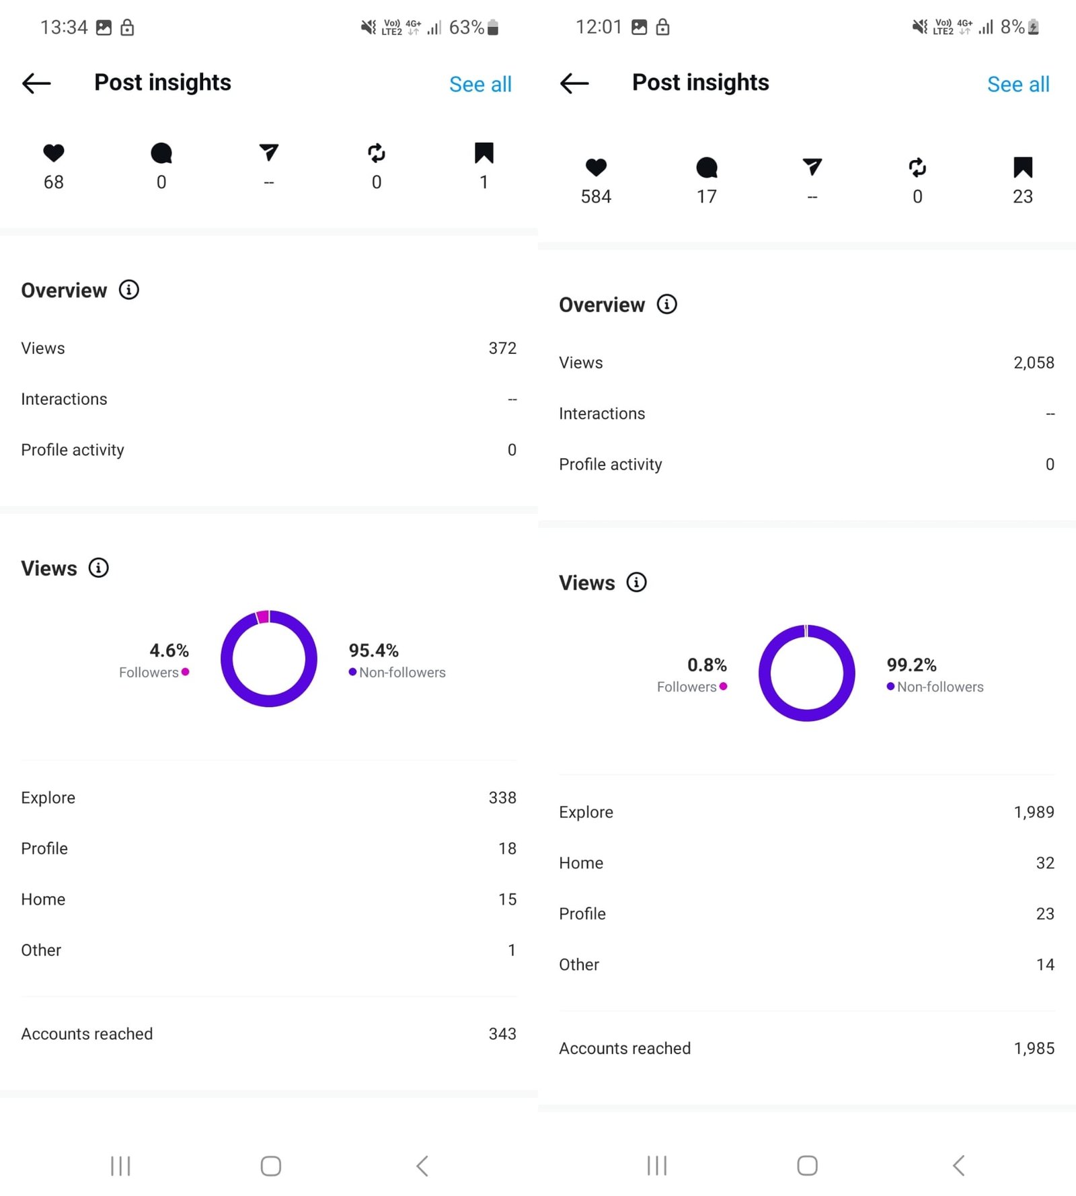
Task: Click "See all" on the right screen
Action: click(x=1018, y=85)
